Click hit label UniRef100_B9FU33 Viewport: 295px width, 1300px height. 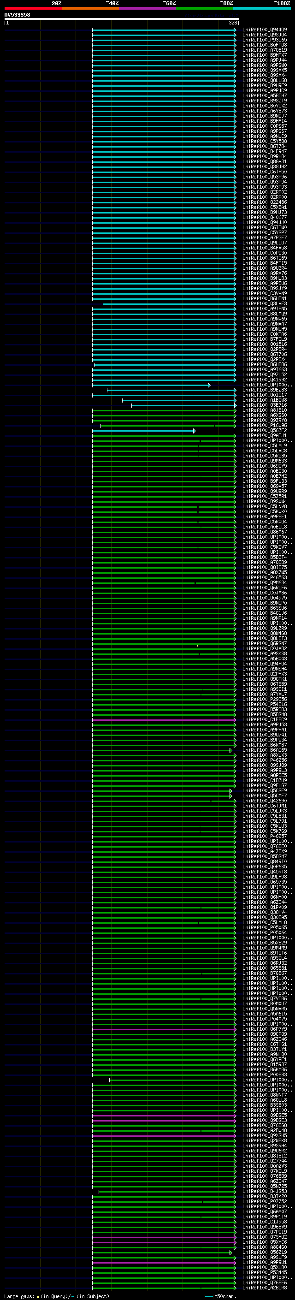point(265,481)
